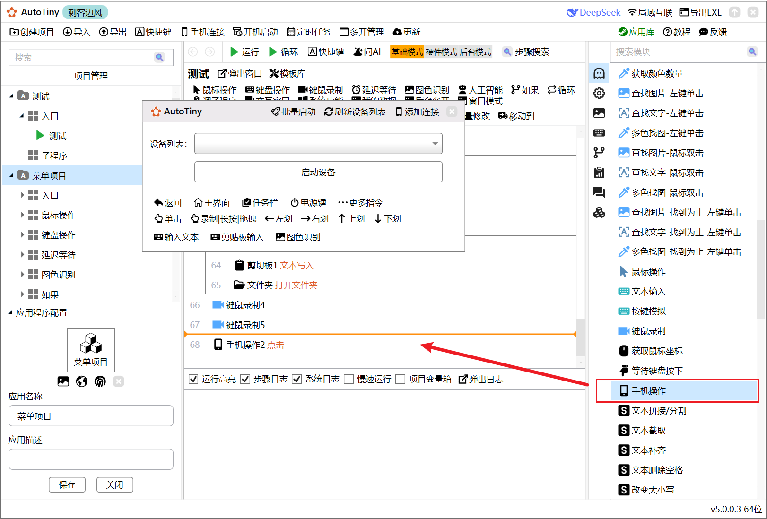Click the 导入 import toolbar item
This screenshot has height=519, width=767.
76,32
